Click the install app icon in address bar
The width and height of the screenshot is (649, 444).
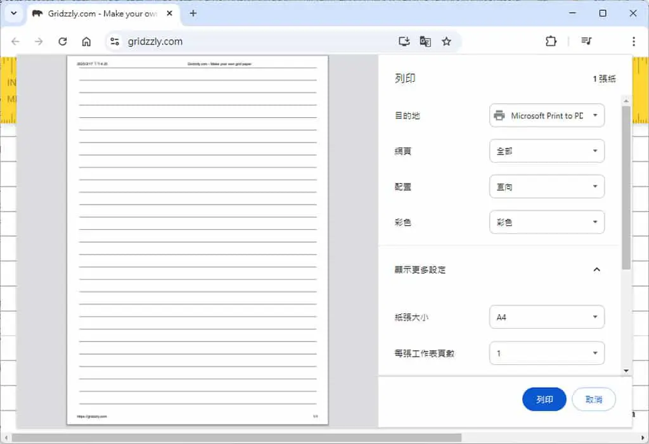(x=404, y=41)
